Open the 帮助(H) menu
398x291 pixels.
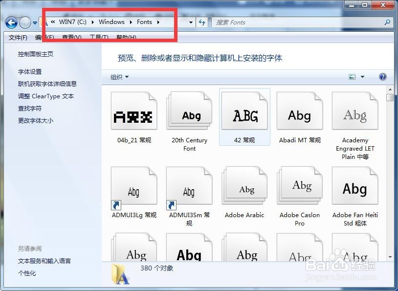click(x=126, y=38)
